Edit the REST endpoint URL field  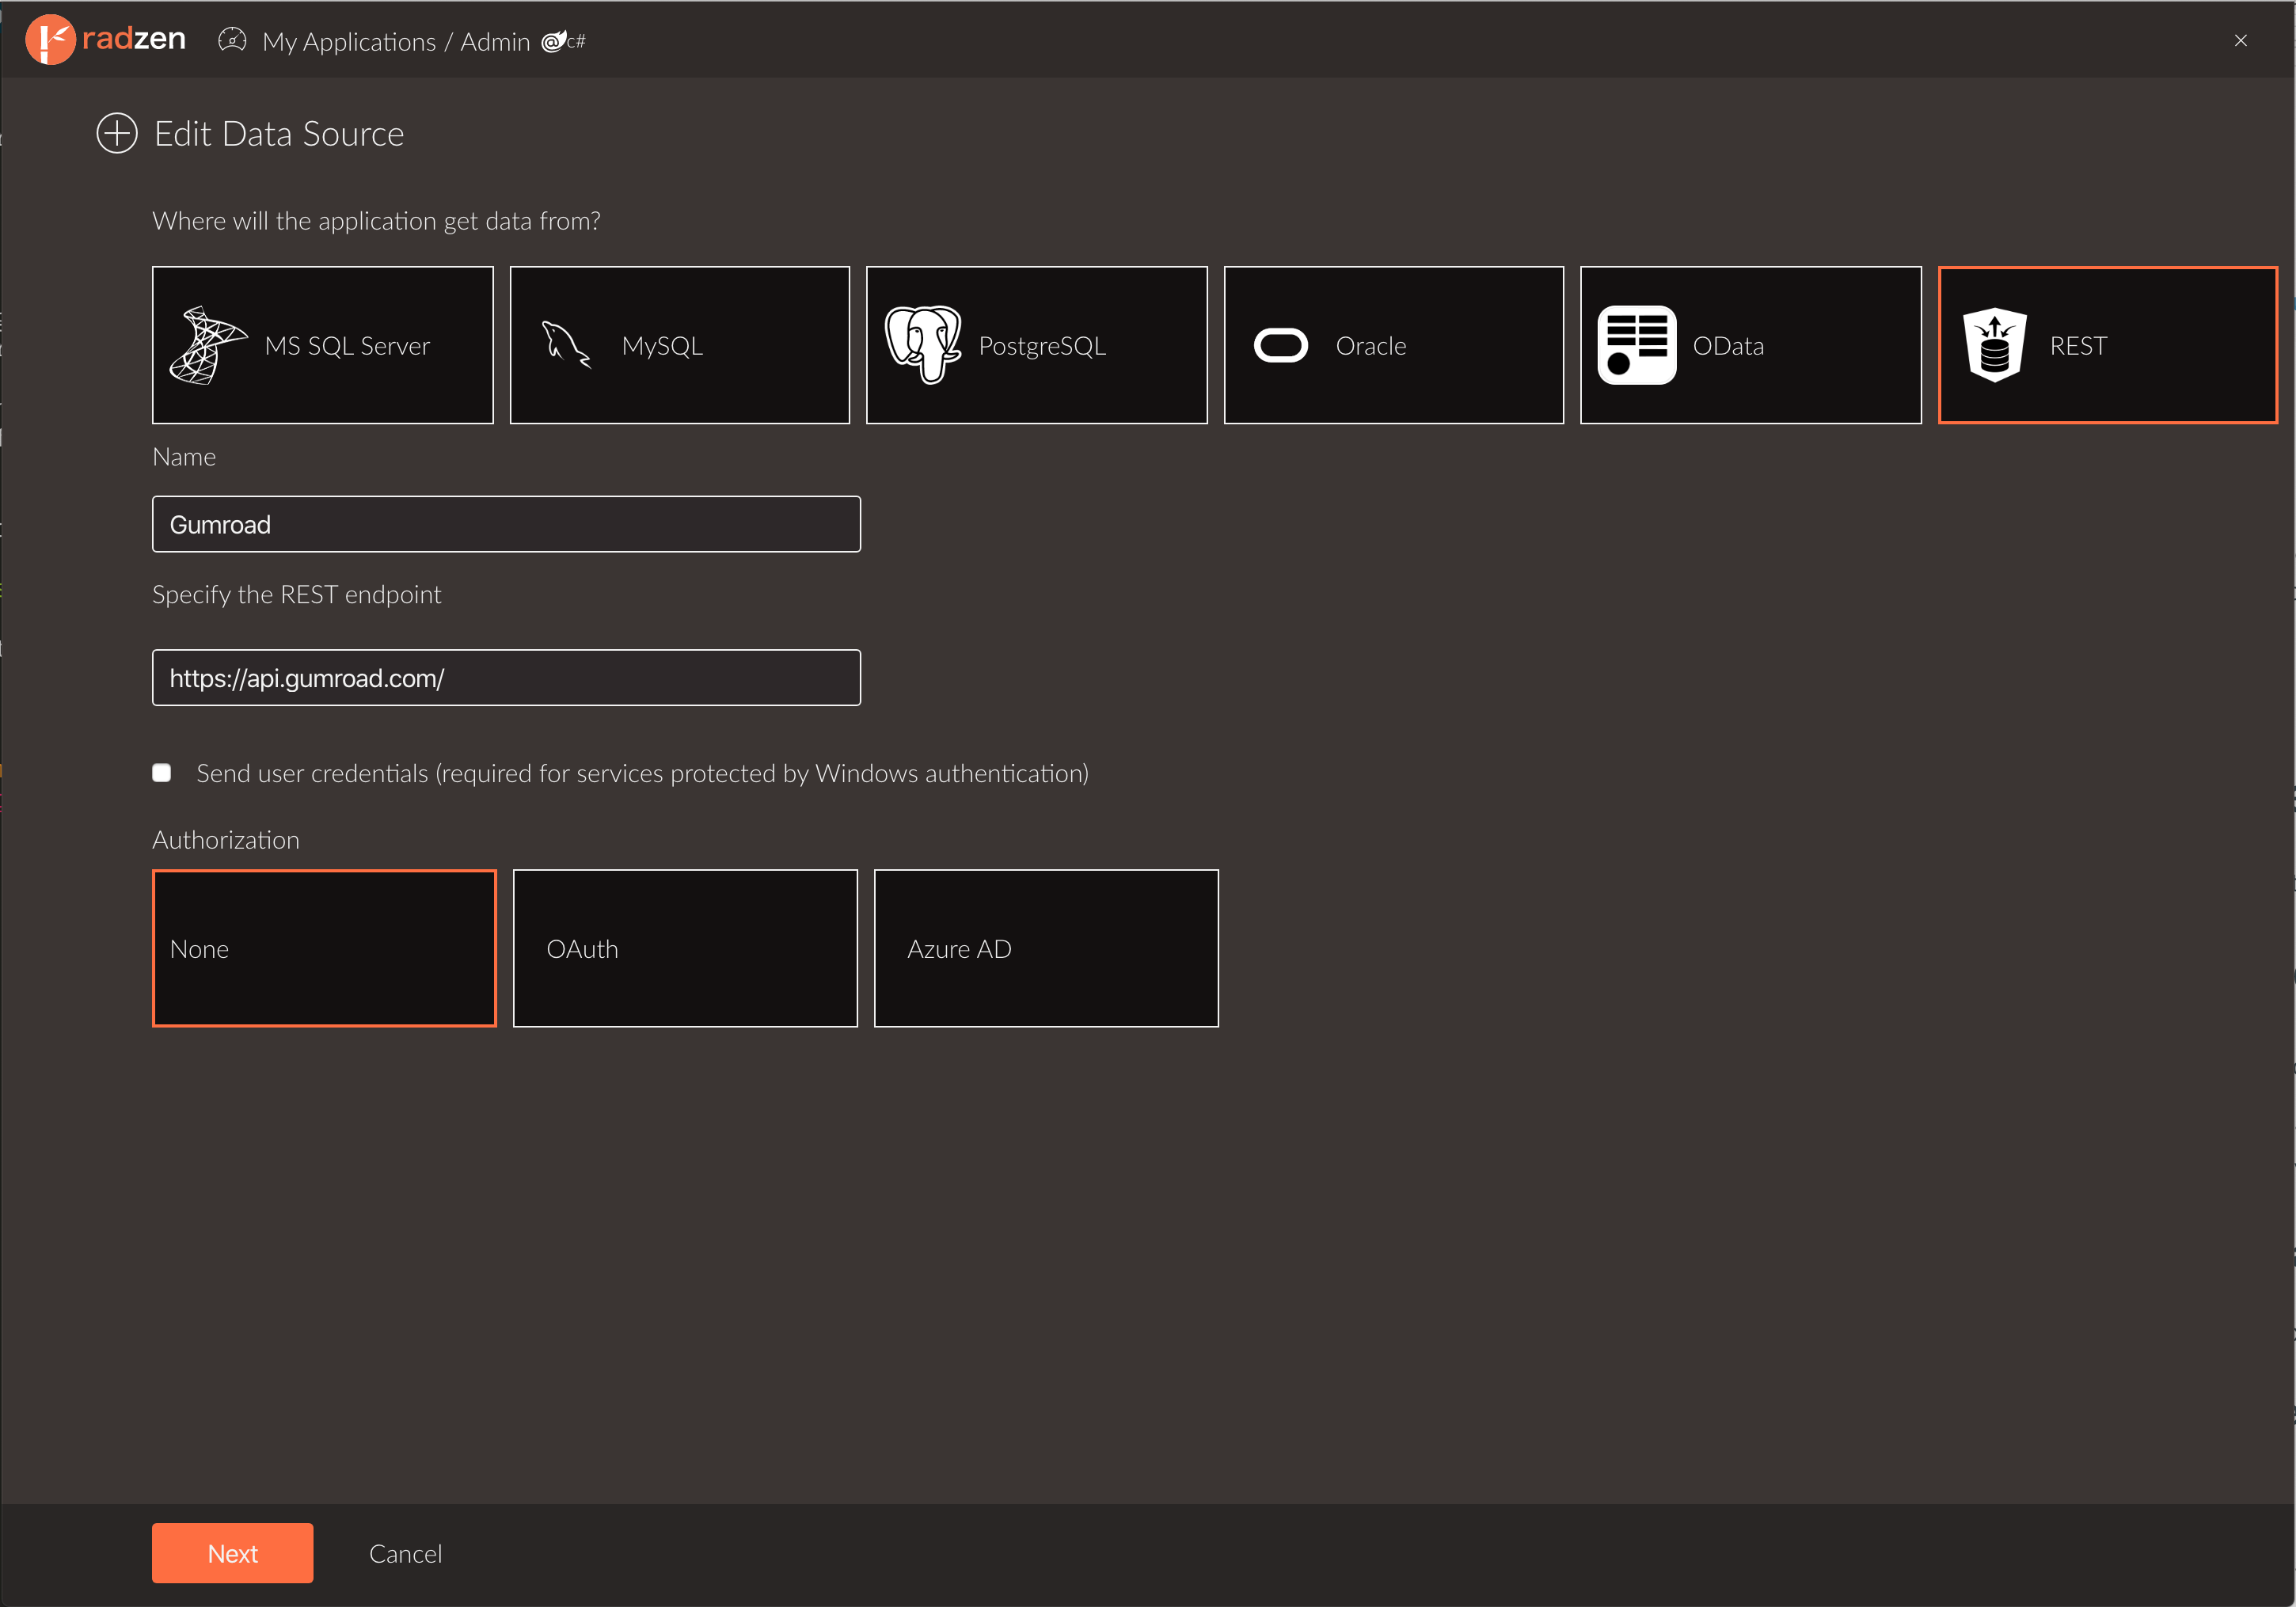pyautogui.click(x=506, y=678)
